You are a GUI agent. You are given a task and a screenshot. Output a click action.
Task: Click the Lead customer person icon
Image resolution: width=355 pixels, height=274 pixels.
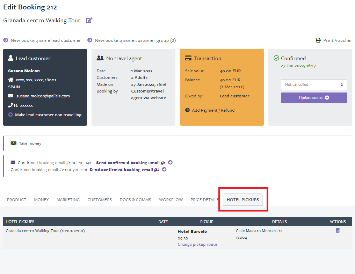pyautogui.click(x=10, y=58)
